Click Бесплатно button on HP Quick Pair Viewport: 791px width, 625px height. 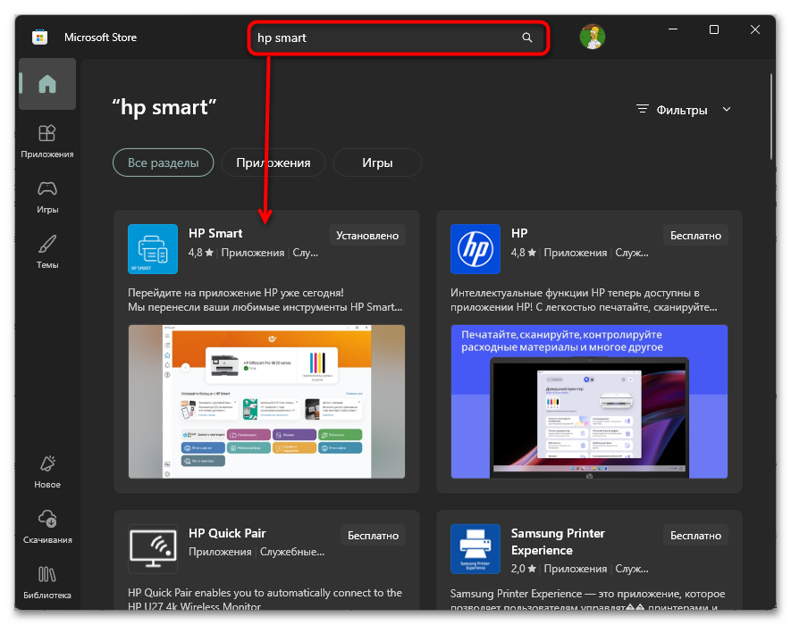click(x=373, y=536)
